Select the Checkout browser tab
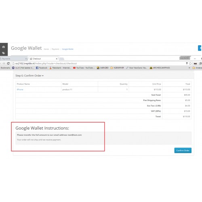Screen dimensions: 202x202 tap(44, 59)
